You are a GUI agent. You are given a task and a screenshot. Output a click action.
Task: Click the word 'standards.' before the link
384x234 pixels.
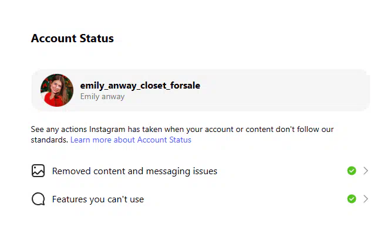[x=49, y=140]
